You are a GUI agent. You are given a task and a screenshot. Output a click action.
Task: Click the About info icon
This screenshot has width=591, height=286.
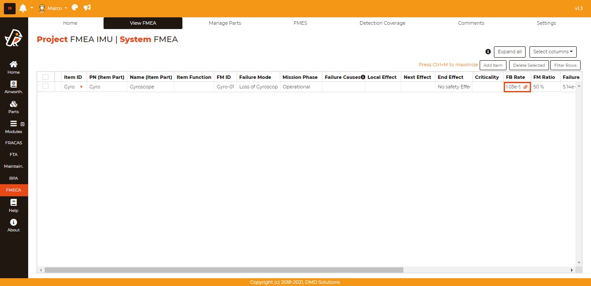(13, 222)
